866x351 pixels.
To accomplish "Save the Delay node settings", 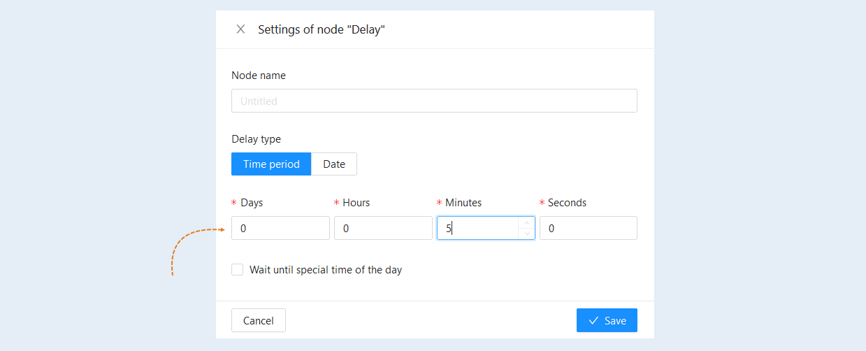I will click(x=607, y=320).
